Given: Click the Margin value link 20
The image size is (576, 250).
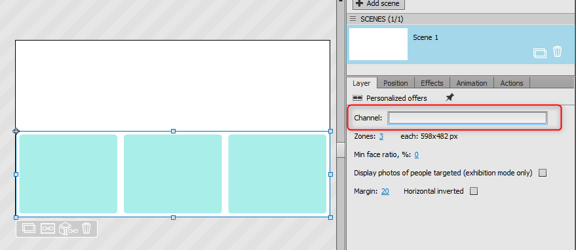Looking at the screenshot, I should [x=385, y=191].
